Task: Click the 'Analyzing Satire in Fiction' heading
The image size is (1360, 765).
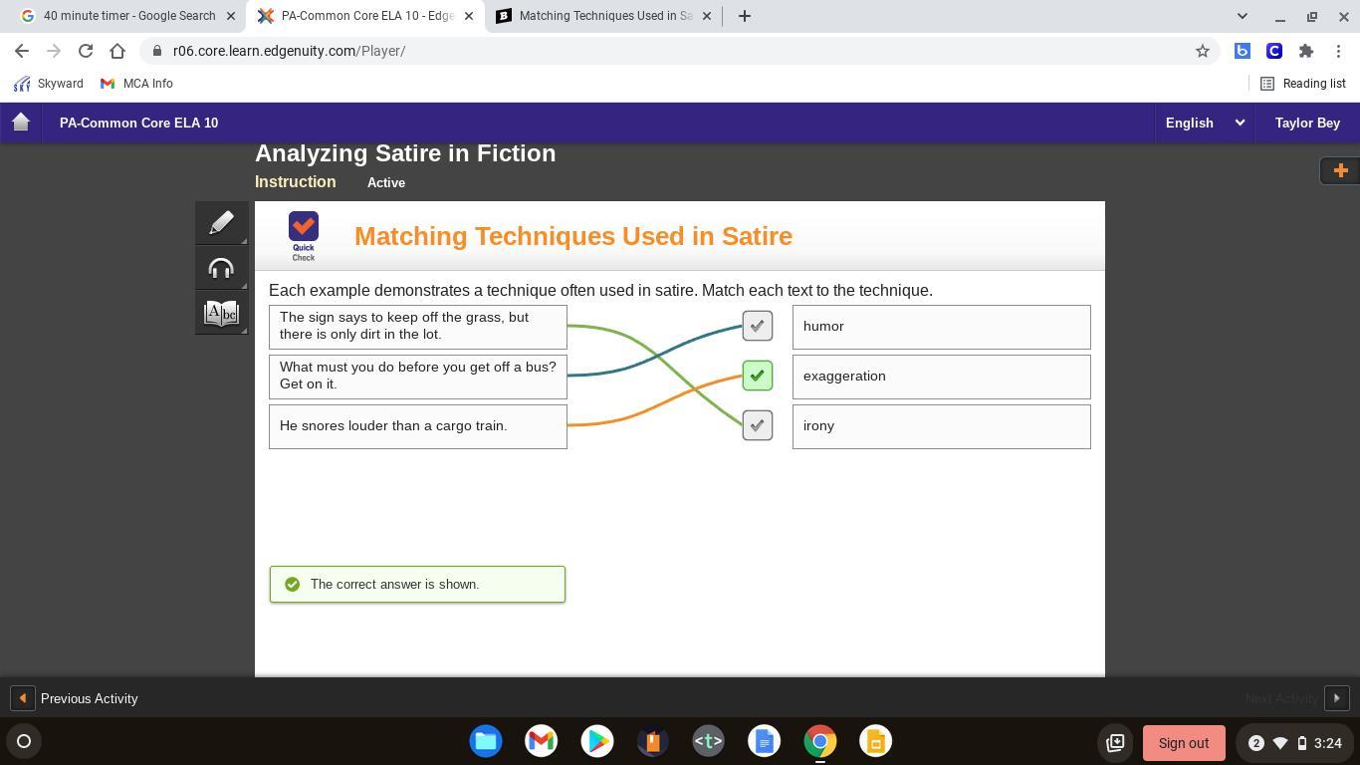Action: tap(405, 153)
